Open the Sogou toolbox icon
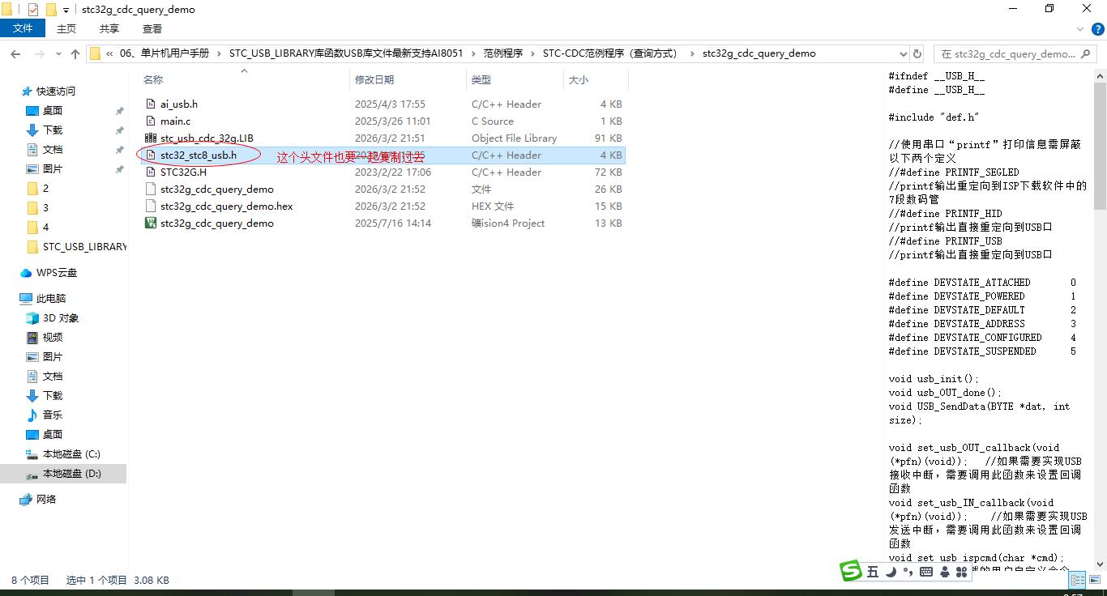This screenshot has width=1107, height=596. pos(961,571)
